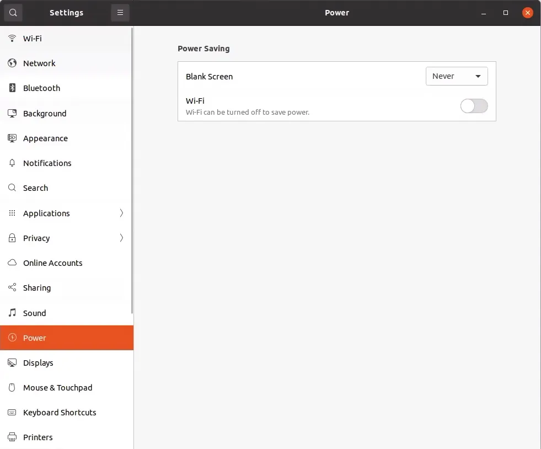Click the Sharing icon in sidebar
541x449 pixels.
tap(12, 287)
